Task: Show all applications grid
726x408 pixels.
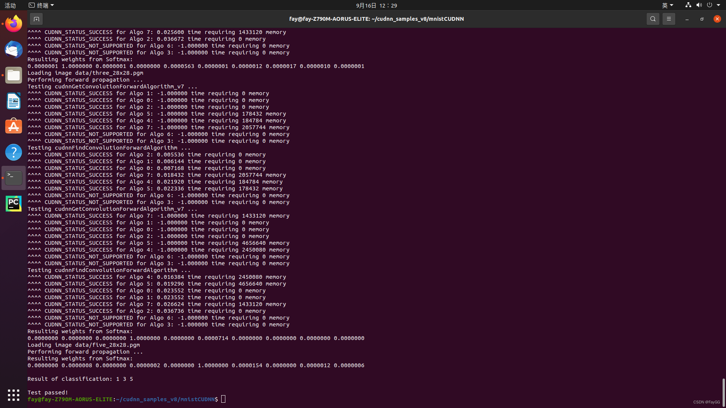Action: click(x=14, y=395)
